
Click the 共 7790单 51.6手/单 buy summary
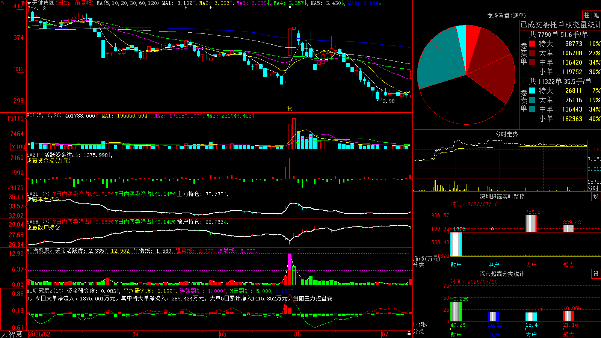[x=559, y=35]
